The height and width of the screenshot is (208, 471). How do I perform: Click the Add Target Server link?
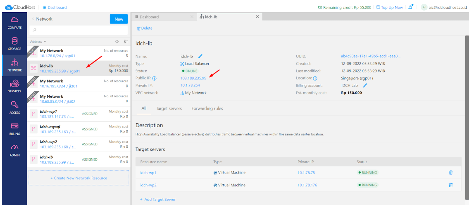[158, 199]
